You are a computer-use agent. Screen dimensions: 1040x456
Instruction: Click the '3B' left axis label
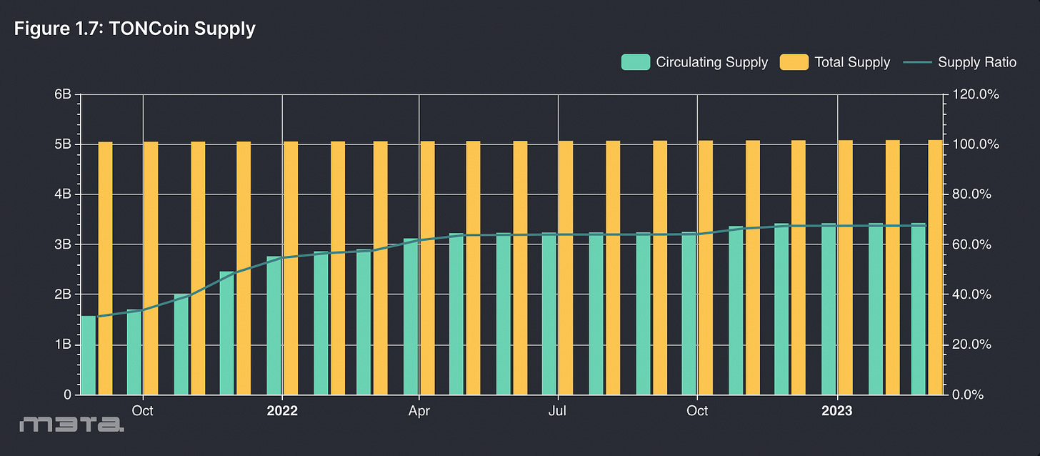[63, 244]
